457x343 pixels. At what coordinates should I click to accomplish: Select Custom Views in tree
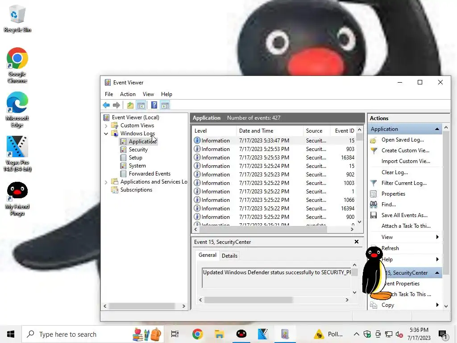[137, 125]
